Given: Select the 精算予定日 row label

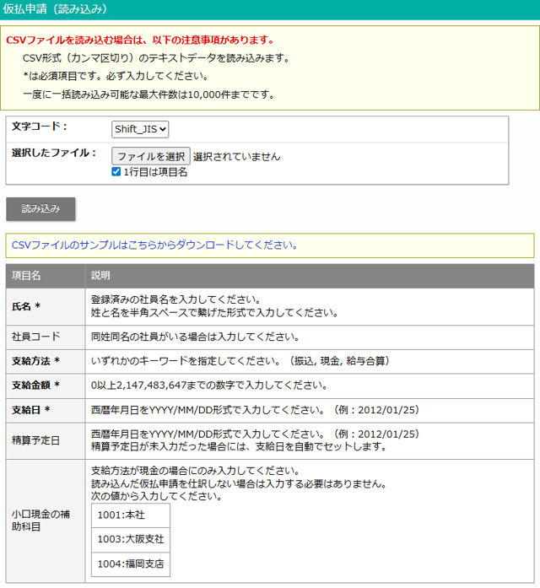Looking at the screenshot, I should (x=36, y=440).
